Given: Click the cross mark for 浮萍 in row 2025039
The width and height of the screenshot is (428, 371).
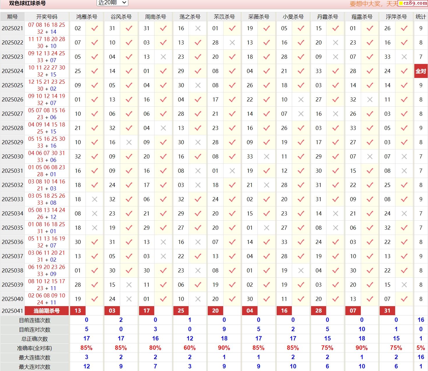Looking at the screenshot, I should [404, 285].
